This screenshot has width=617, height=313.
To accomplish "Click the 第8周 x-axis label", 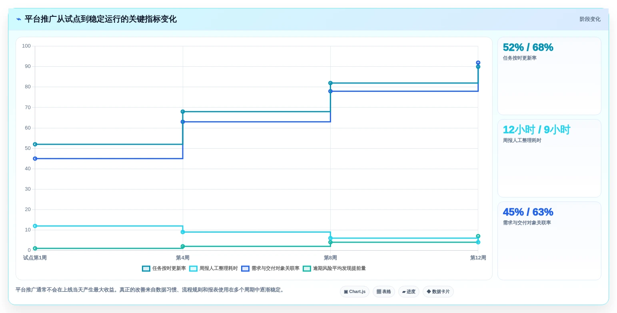I will tap(330, 258).
